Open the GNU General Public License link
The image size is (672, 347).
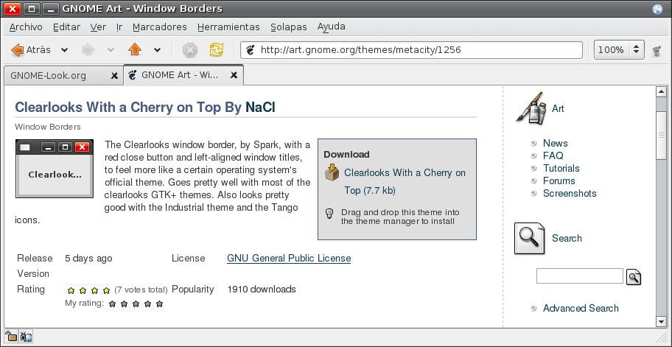(x=289, y=259)
